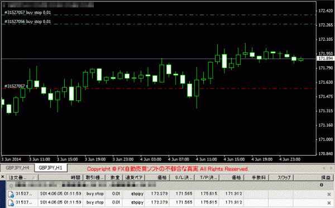This screenshot has height=208, width=335.
Task: Click the current price label 171.894
Action: 325,59
